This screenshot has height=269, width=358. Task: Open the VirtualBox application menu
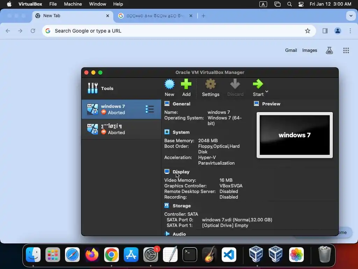[30, 4]
